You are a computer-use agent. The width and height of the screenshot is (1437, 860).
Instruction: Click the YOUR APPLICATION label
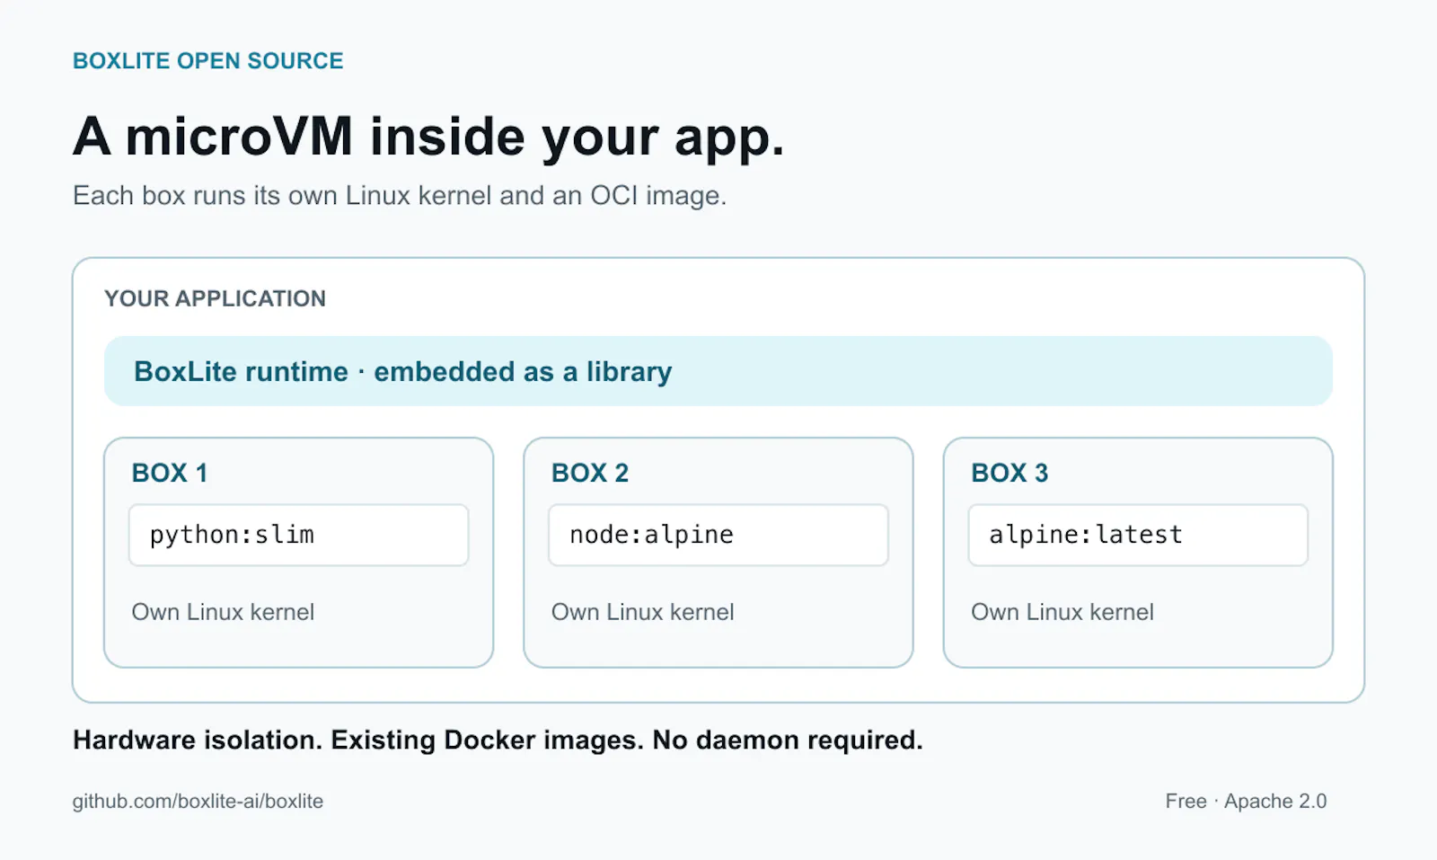215,298
